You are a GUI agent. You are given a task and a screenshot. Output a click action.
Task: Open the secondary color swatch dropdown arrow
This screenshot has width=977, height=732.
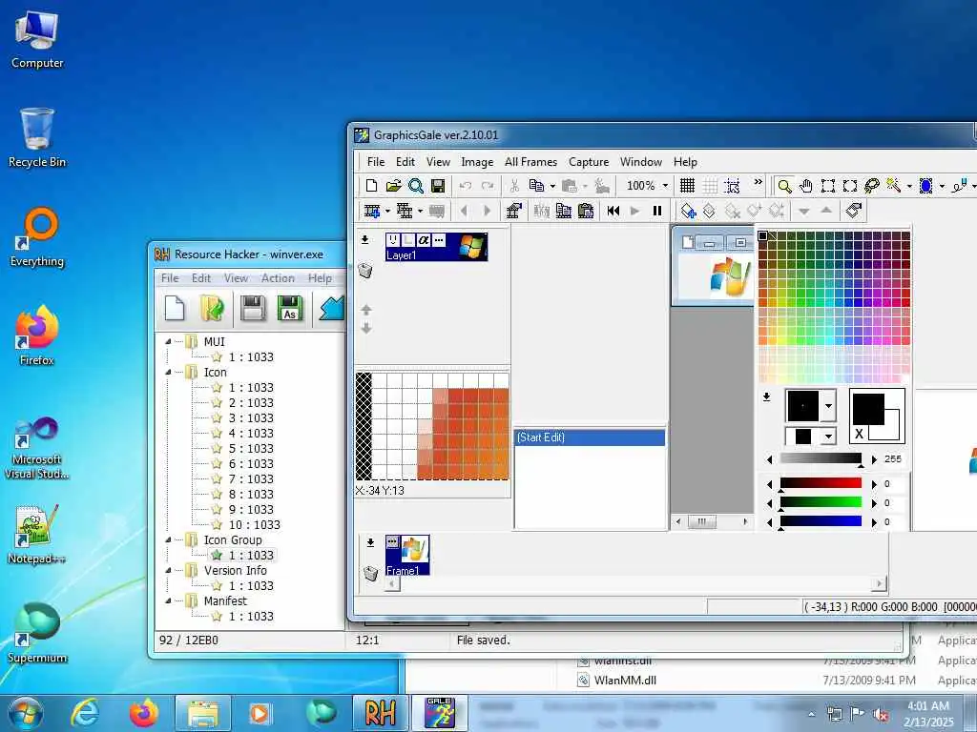point(828,437)
